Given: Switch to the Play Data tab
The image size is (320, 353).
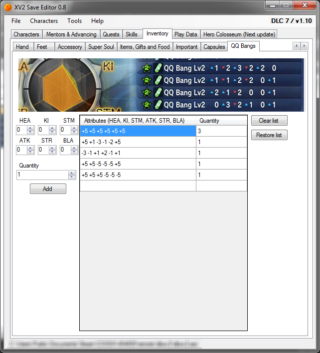Looking at the screenshot, I should click(x=185, y=34).
